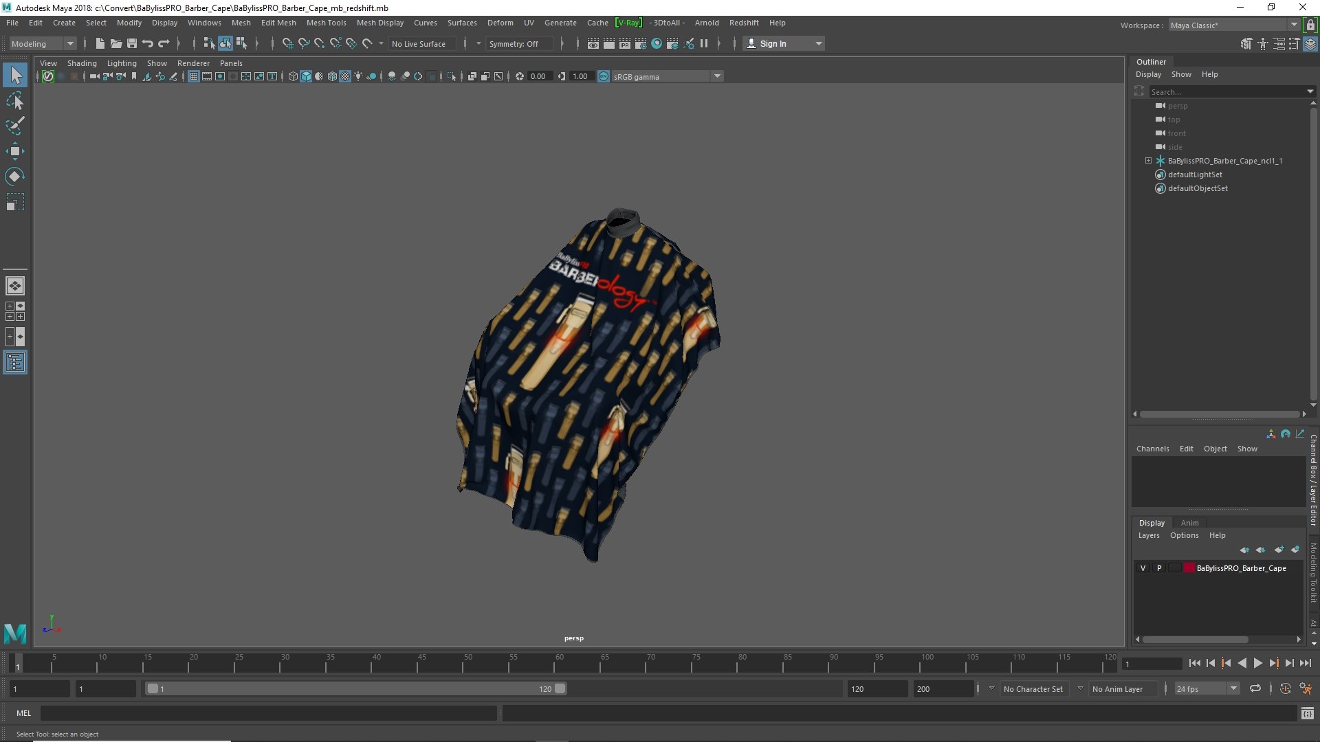Open the Modeling menu set dropdown
This screenshot has height=742, width=1320.
[x=43, y=43]
